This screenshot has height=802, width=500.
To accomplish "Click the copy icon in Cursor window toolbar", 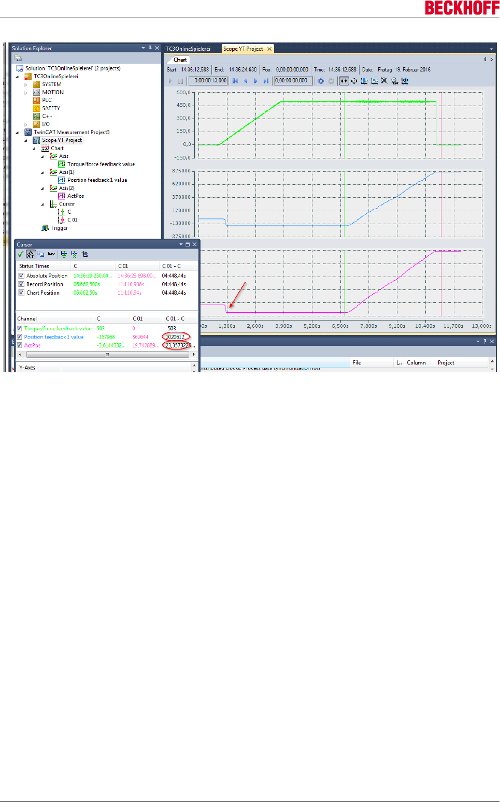I will click(x=41, y=254).
